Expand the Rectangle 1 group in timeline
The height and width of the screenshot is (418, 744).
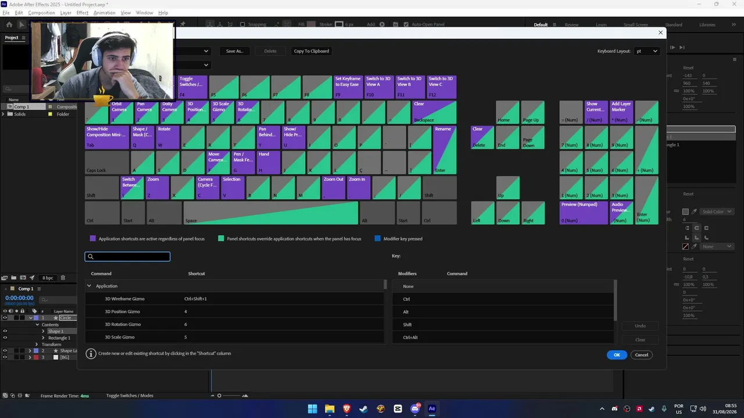43,338
